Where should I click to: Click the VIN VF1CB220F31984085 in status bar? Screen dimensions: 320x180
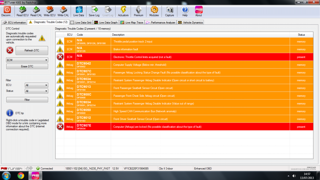tap(136, 168)
